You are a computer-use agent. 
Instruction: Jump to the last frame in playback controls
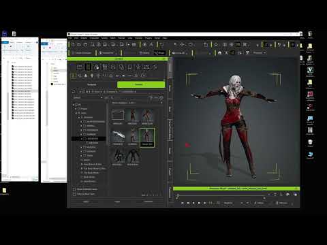[205, 203]
